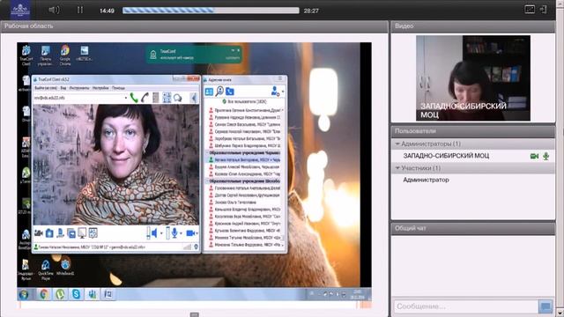The width and height of the screenshot is (564, 317).
Task: Collapse address book with the arrow button
Action: coord(194,98)
